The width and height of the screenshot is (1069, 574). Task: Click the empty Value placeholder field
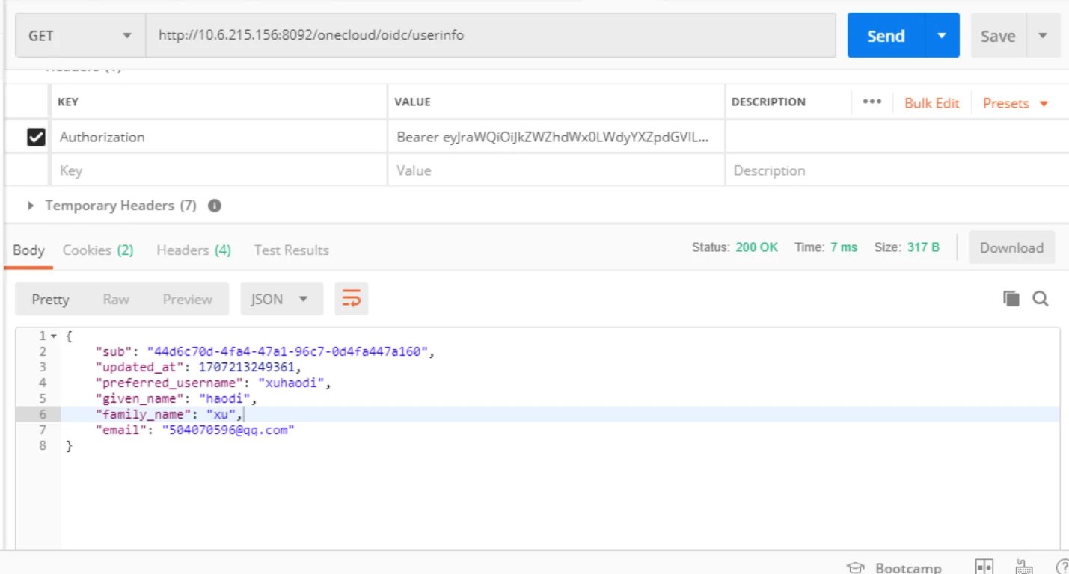[556, 170]
